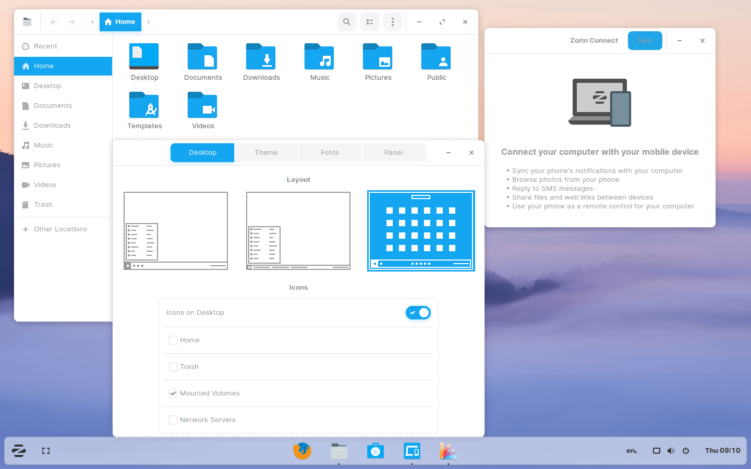Select the first desktop layout thumbnail
Viewport: 751px width, 469px height.
pos(176,230)
